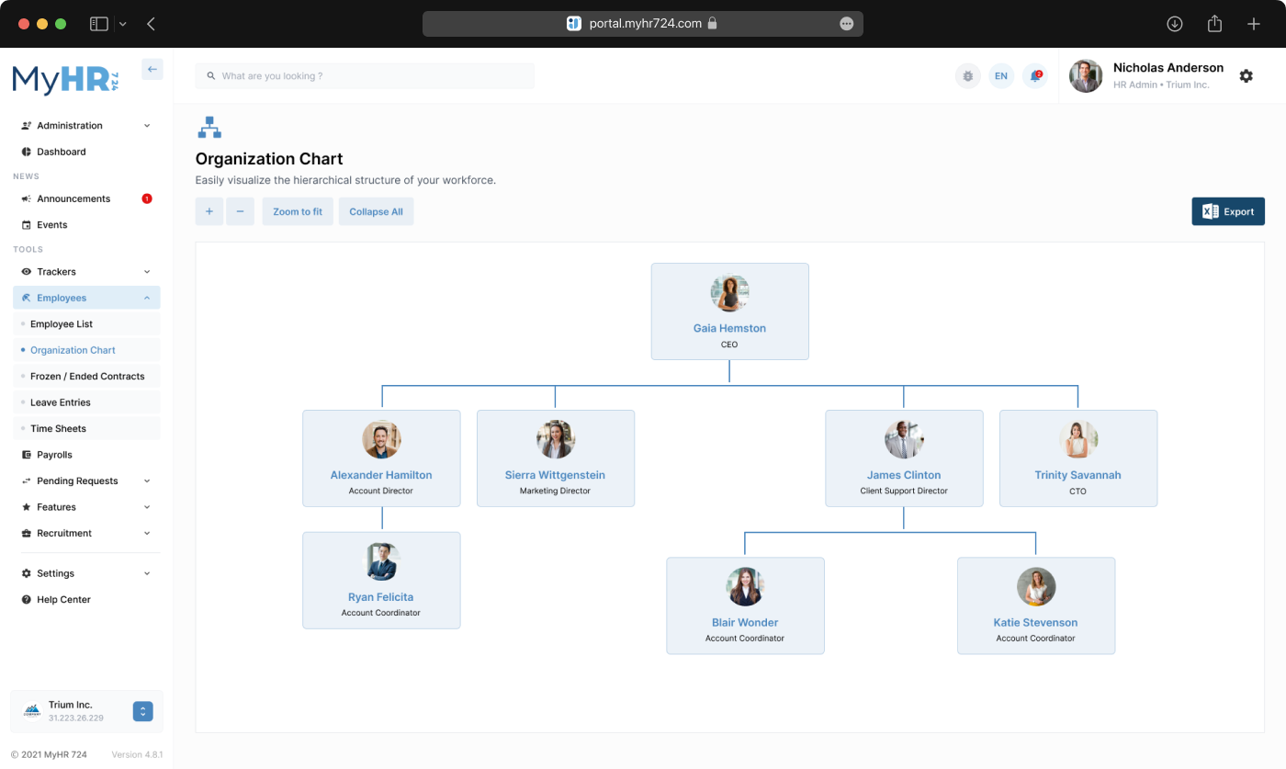The image size is (1286, 769).
Task: Expand the Trackers submenu chevron
Action: tap(147, 272)
